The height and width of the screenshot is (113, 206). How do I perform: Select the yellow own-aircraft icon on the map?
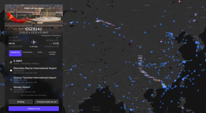click(159, 80)
